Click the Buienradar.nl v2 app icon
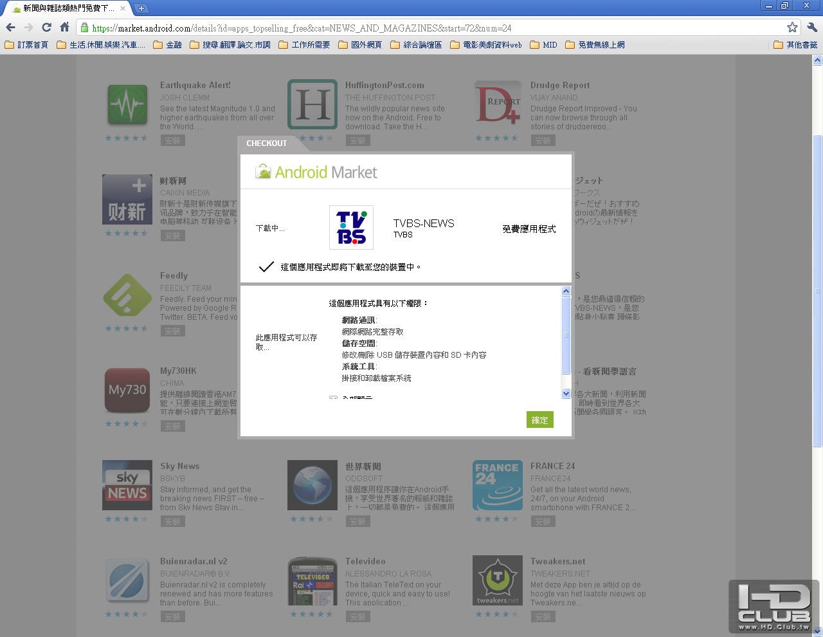The width and height of the screenshot is (823, 637). pyautogui.click(x=127, y=581)
